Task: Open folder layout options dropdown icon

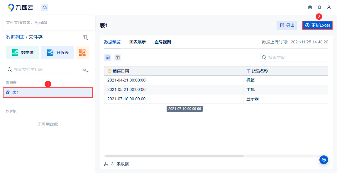Action: pyautogui.click(x=85, y=38)
